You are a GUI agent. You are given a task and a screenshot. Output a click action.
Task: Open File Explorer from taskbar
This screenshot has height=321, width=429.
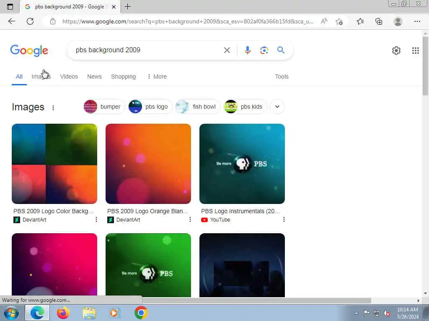coord(89,313)
